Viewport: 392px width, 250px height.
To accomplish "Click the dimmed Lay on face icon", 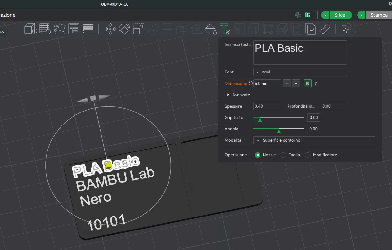I will tap(153, 29).
